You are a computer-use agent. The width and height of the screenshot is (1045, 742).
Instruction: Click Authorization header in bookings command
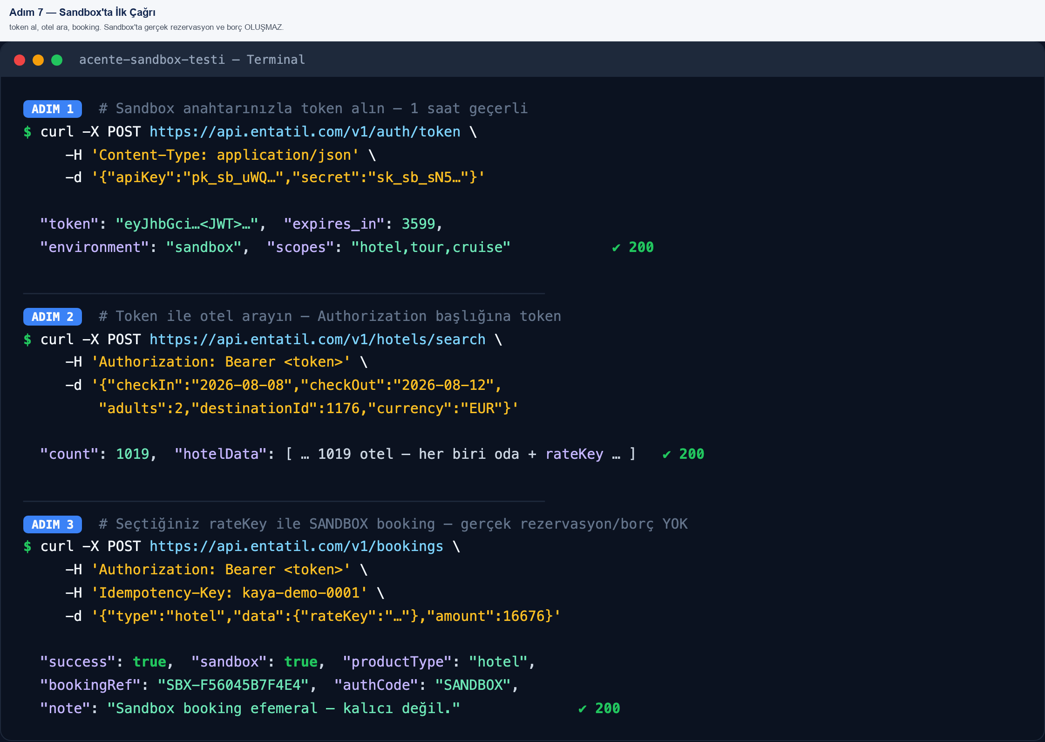coord(221,570)
